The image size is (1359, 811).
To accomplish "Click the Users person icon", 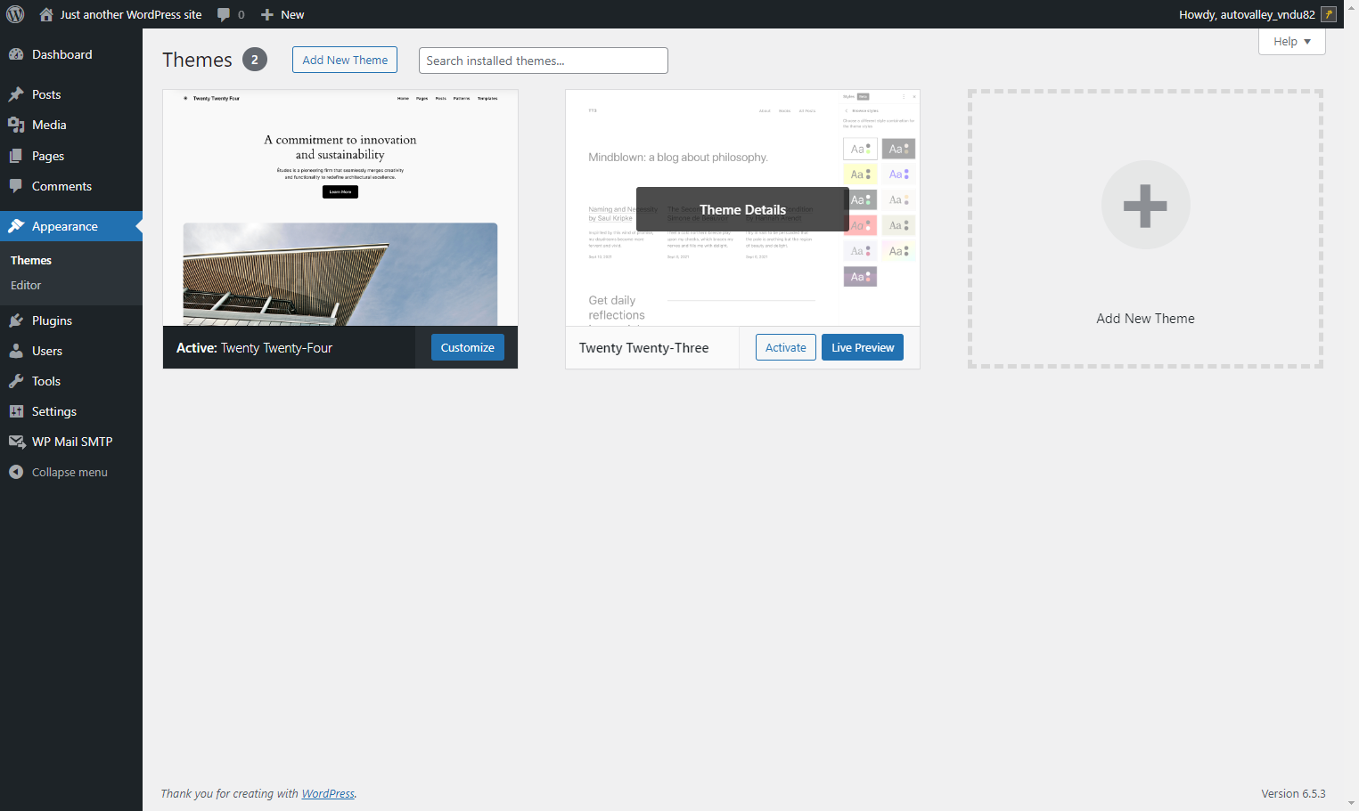I will coord(16,351).
